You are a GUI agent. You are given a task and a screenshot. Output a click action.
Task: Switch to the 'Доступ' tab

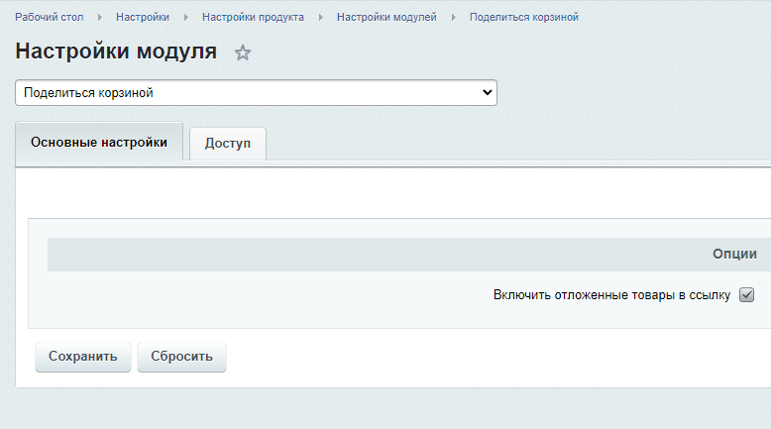coord(228,144)
